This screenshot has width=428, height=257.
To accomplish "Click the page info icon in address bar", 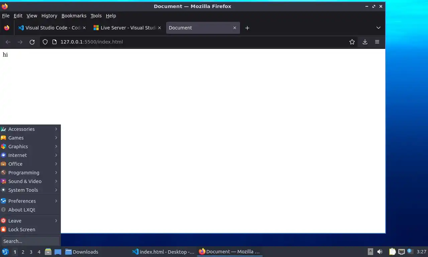I will point(55,42).
